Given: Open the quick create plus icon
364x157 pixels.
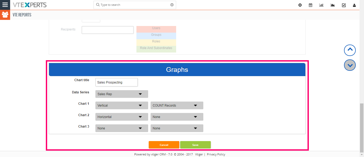Looking at the screenshot, I should tap(300, 5).
